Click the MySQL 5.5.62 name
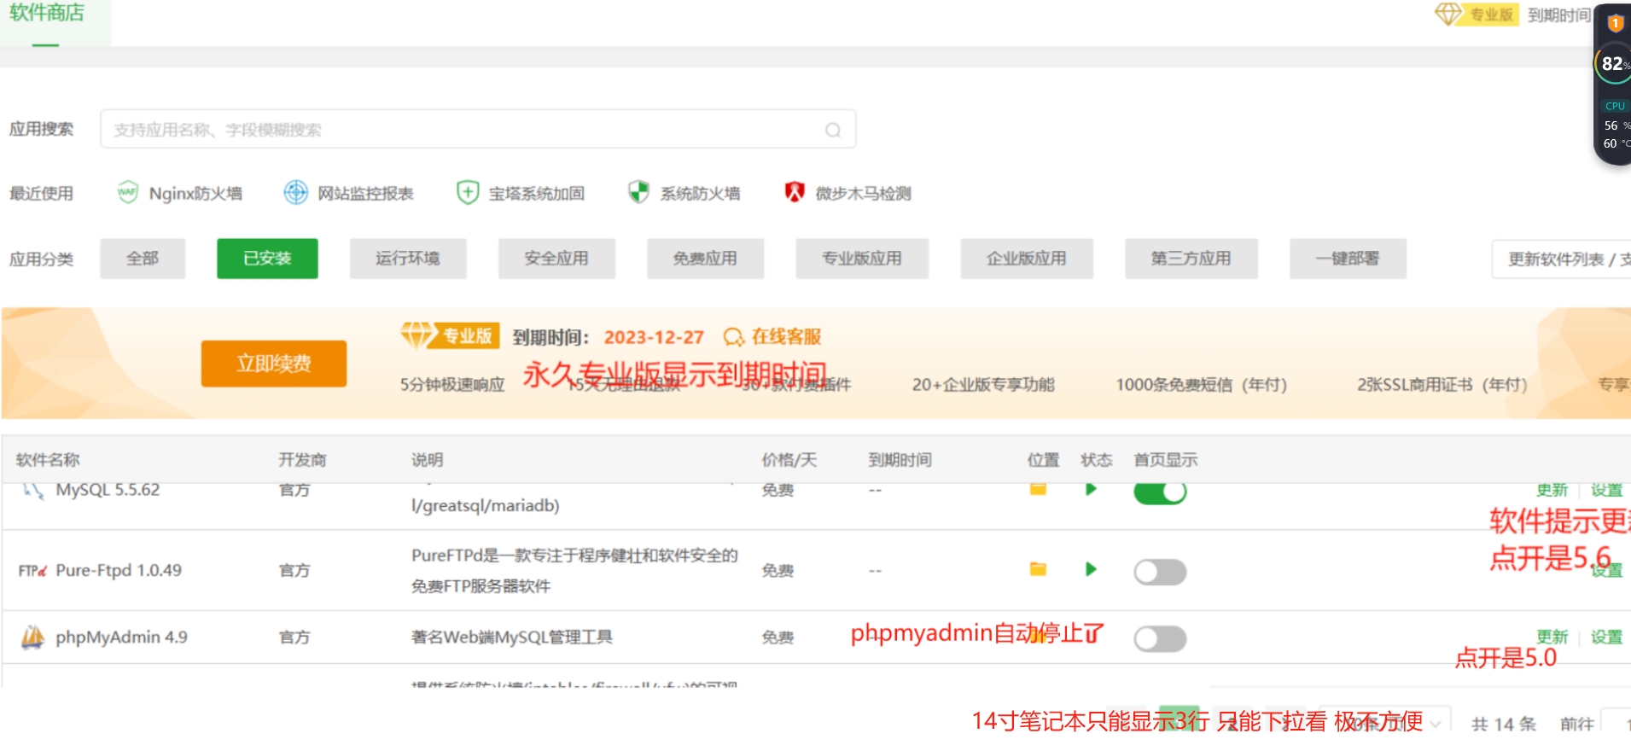1631x751 pixels. click(x=108, y=490)
